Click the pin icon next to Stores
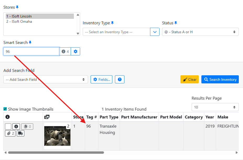Screen dimensions: 243x160 click(17, 7)
